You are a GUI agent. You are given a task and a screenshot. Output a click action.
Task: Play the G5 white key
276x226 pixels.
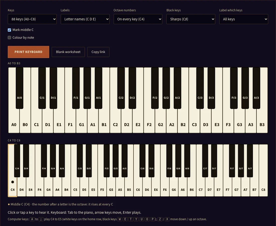pos(111,187)
